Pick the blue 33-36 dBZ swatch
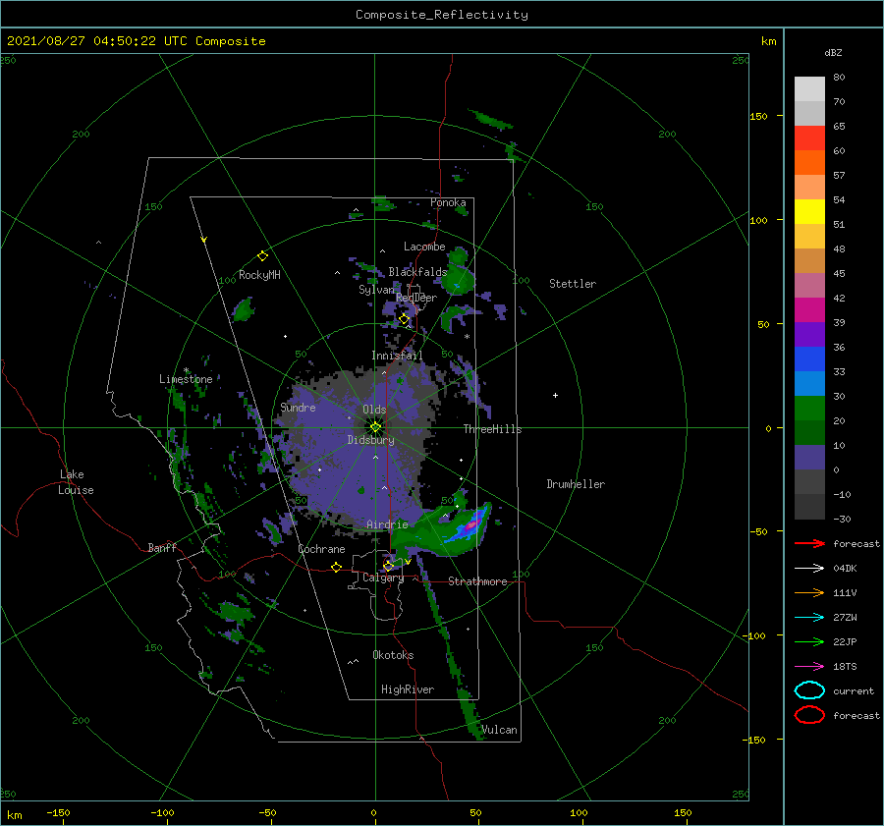 click(x=809, y=359)
